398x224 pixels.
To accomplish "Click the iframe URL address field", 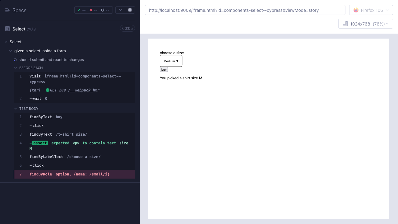I will coord(245,10).
